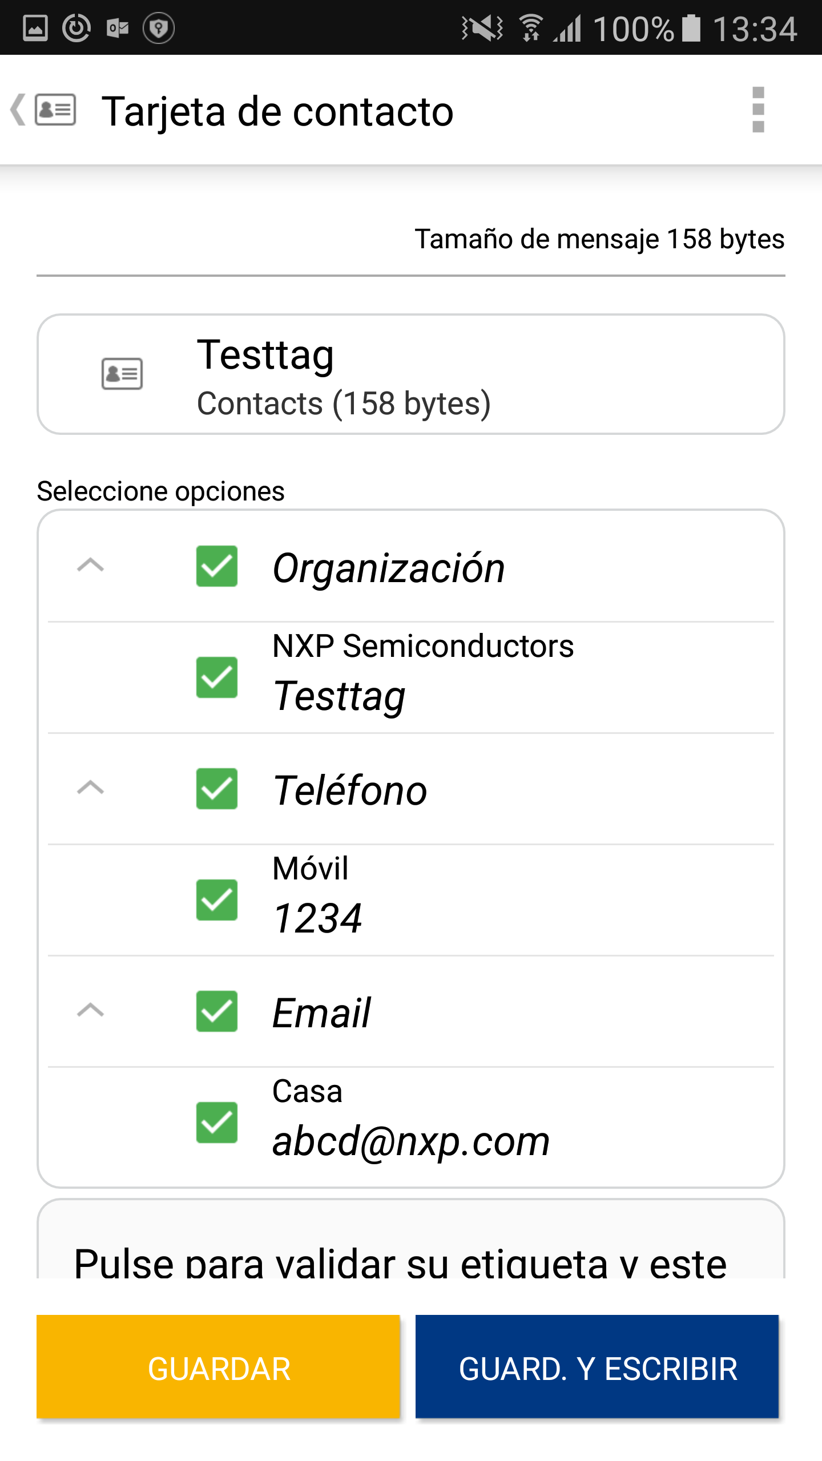Viewport: 822px width, 1461px height.
Task: Tap the Wi-Fi signal status icon
Action: tap(531, 28)
